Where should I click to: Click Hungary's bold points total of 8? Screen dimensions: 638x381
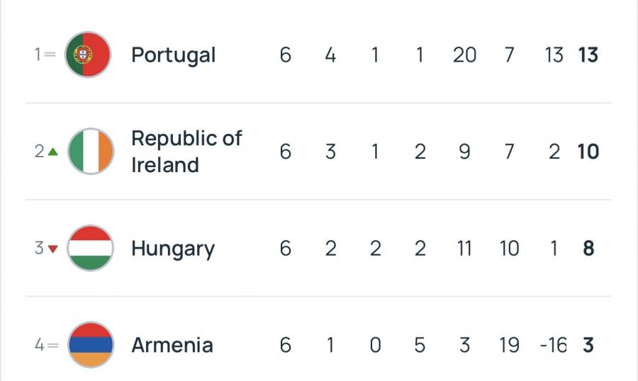[x=588, y=249]
